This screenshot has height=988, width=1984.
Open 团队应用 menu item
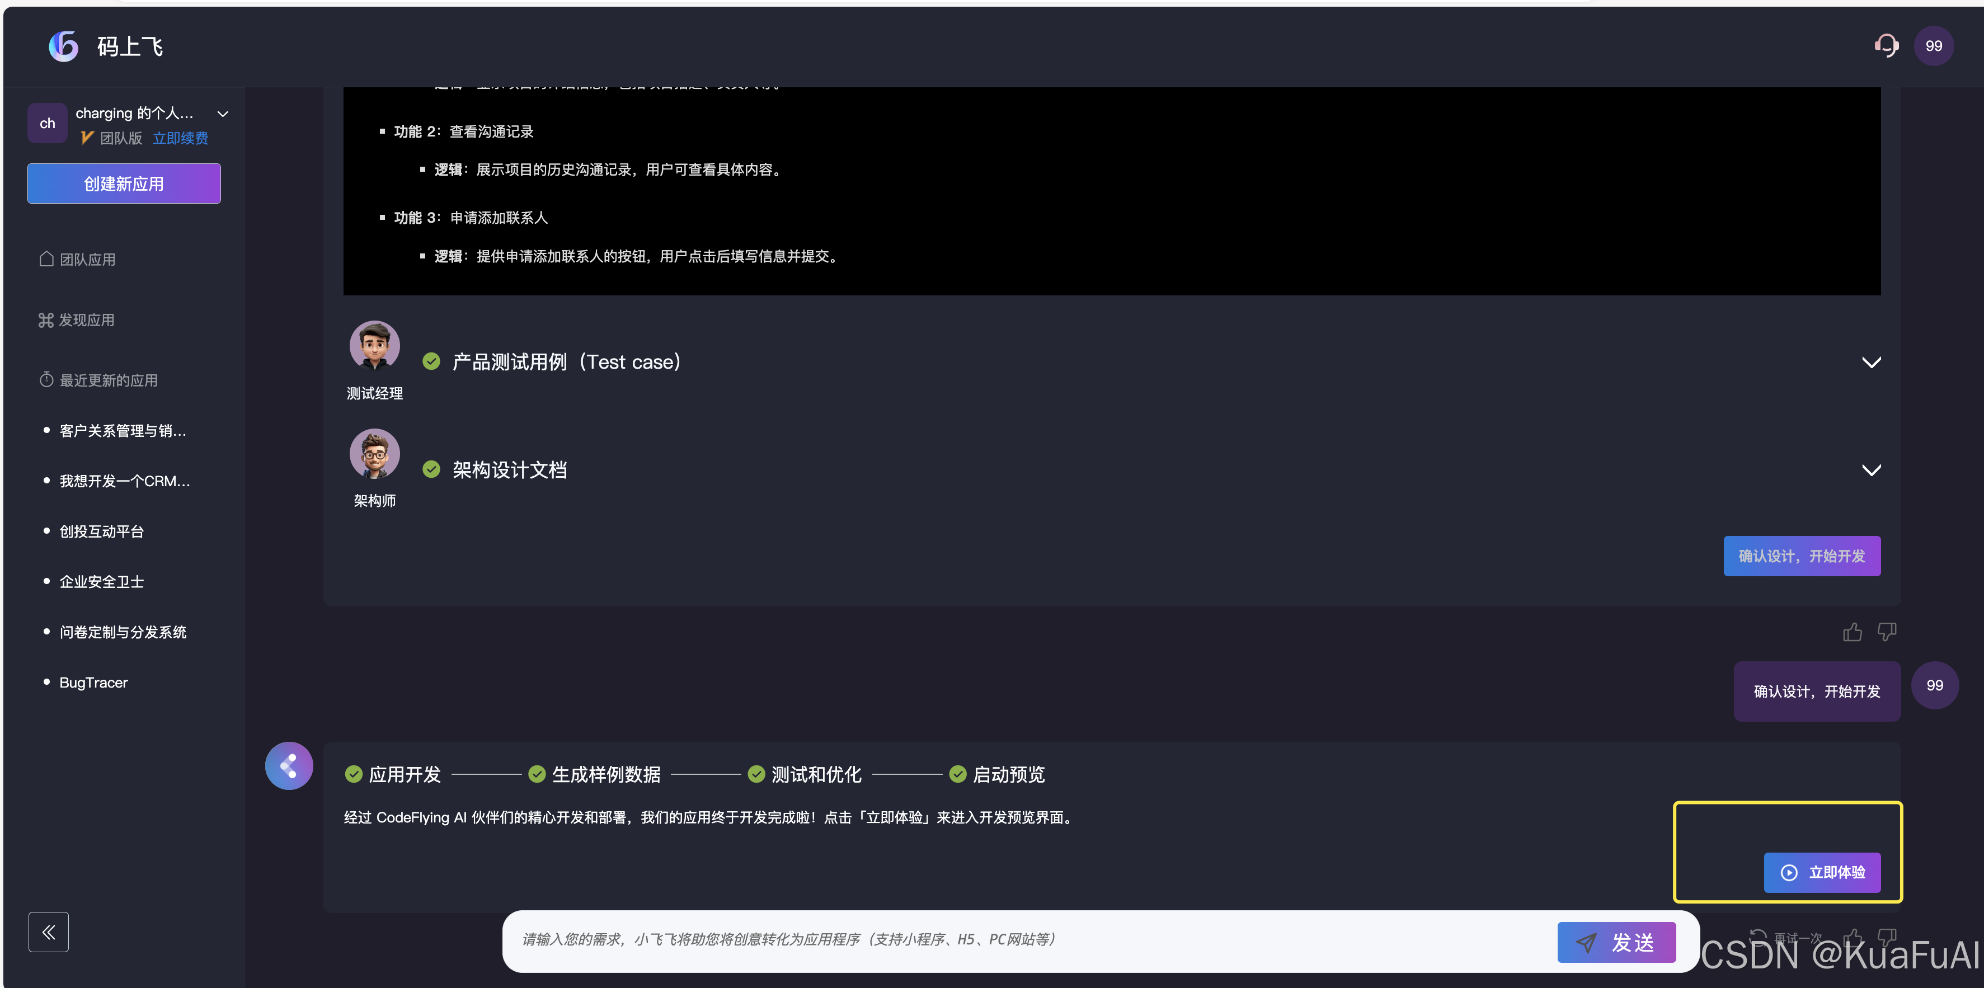click(x=87, y=260)
